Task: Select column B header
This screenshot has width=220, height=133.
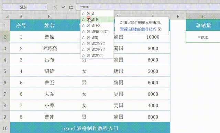Action: (49, 17)
